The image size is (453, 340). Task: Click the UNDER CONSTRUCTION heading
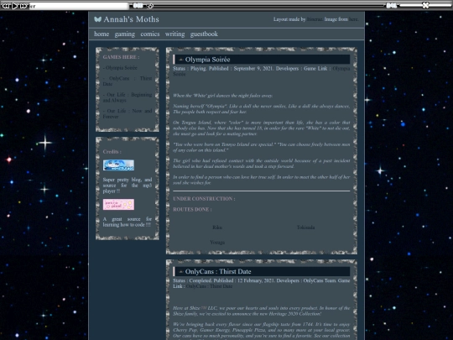click(x=204, y=199)
